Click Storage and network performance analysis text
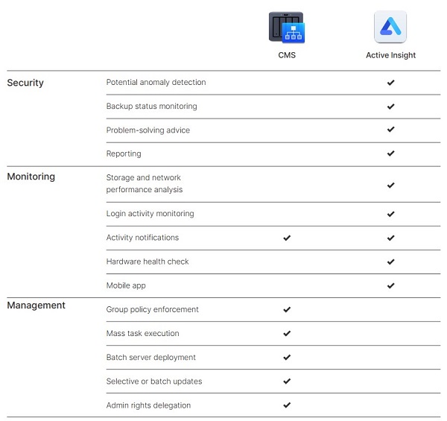This screenshot has width=447, height=421. click(x=145, y=183)
